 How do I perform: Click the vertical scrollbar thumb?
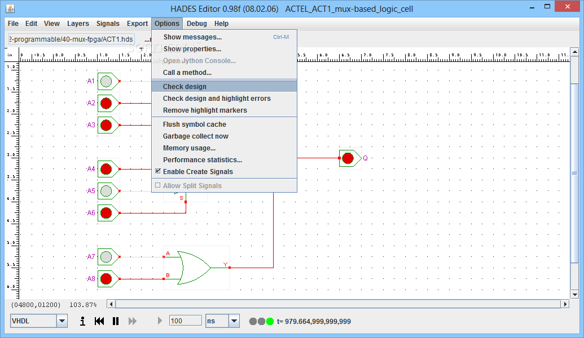(x=574, y=174)
